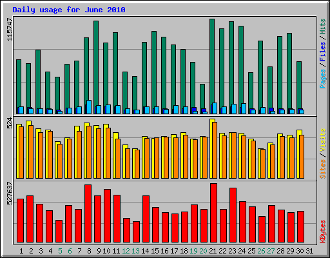Click the Pages legend label
330x258 pixels.
click(323, 79)
